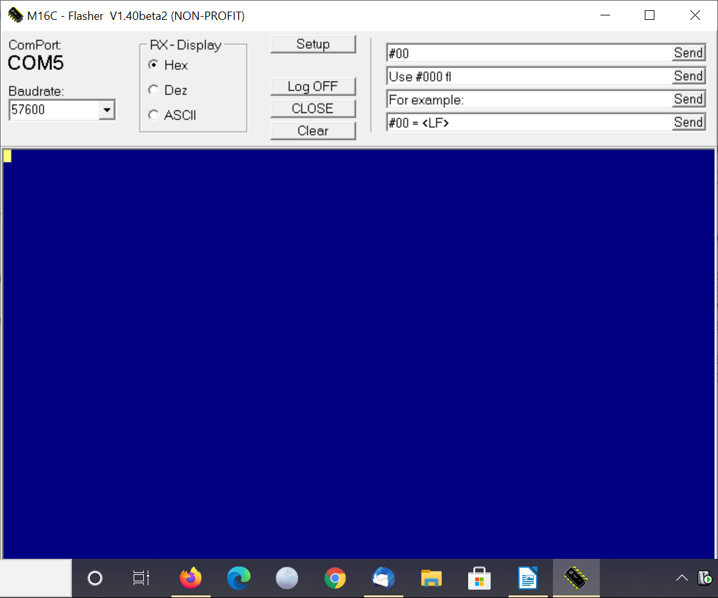Open Firefox from the taskbar
Screen dimensions: 718x598
191,578
